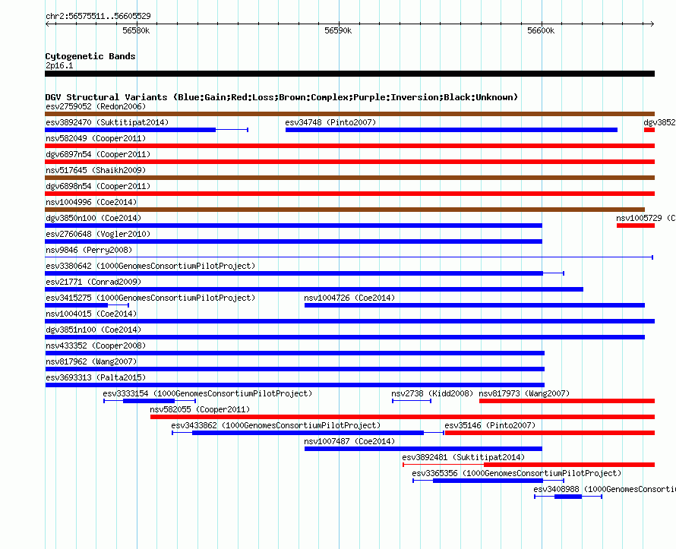Click the dgv3851n100 (Coe2014) label
The width and height of the screenshot is (676, 549).
[93, 330]
